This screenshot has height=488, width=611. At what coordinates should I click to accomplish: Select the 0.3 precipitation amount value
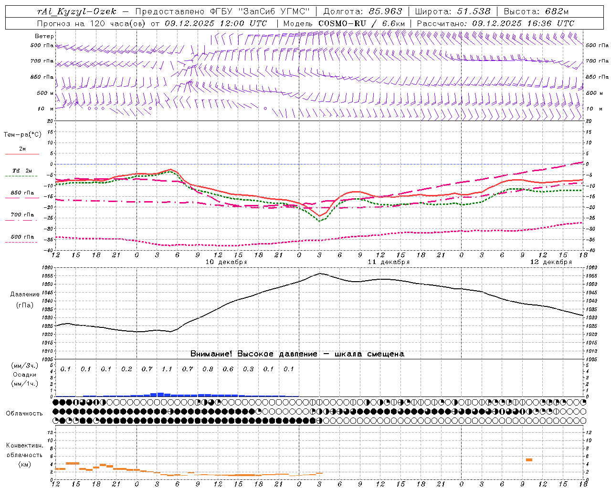[x=248, y=369]
